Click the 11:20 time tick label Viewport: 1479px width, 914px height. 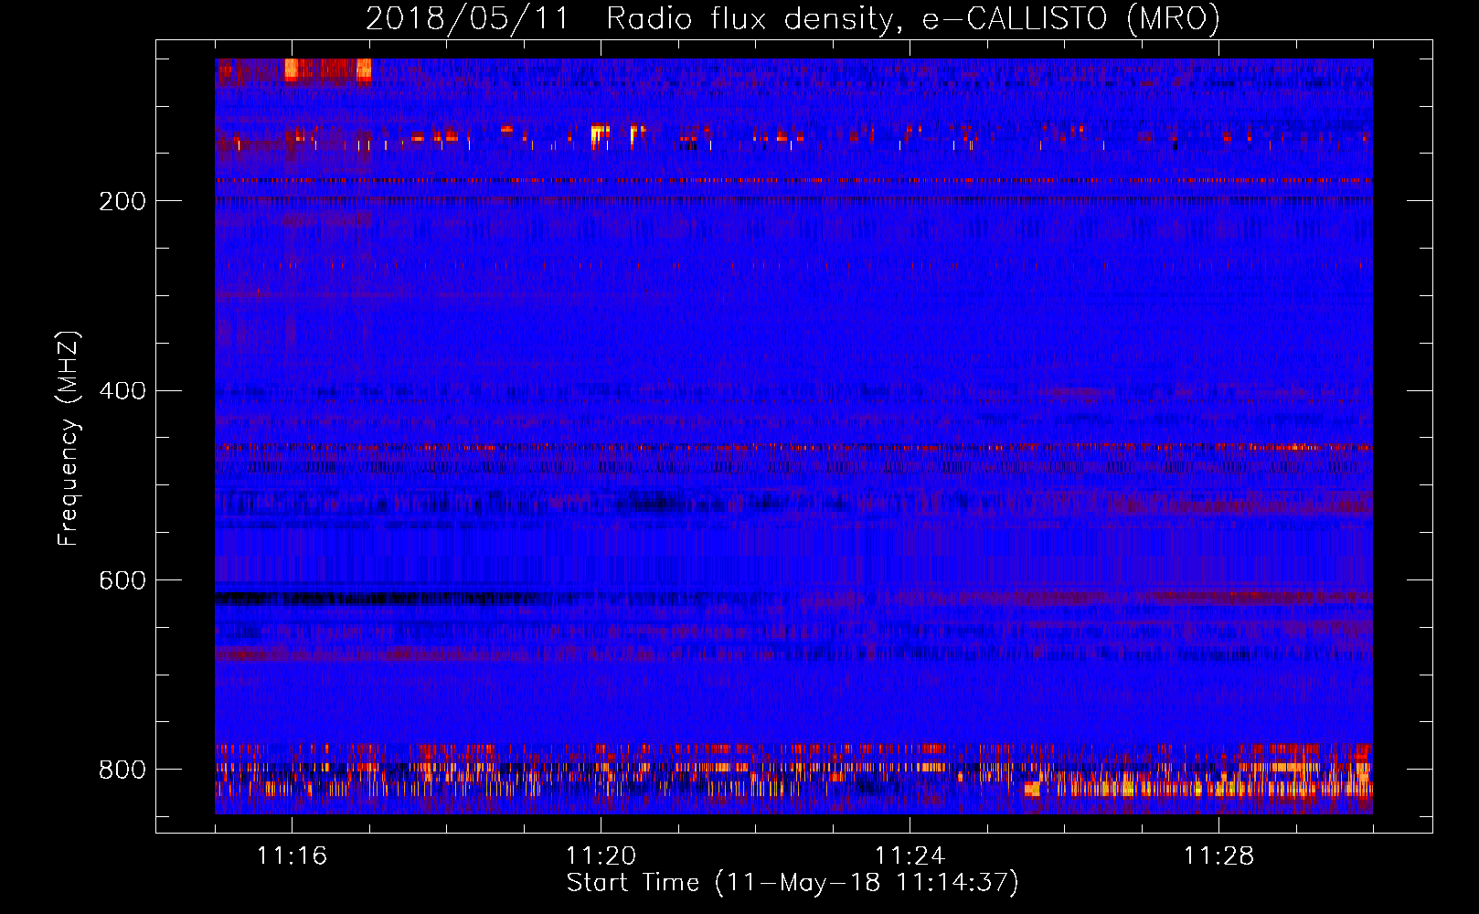pos(601,856)
